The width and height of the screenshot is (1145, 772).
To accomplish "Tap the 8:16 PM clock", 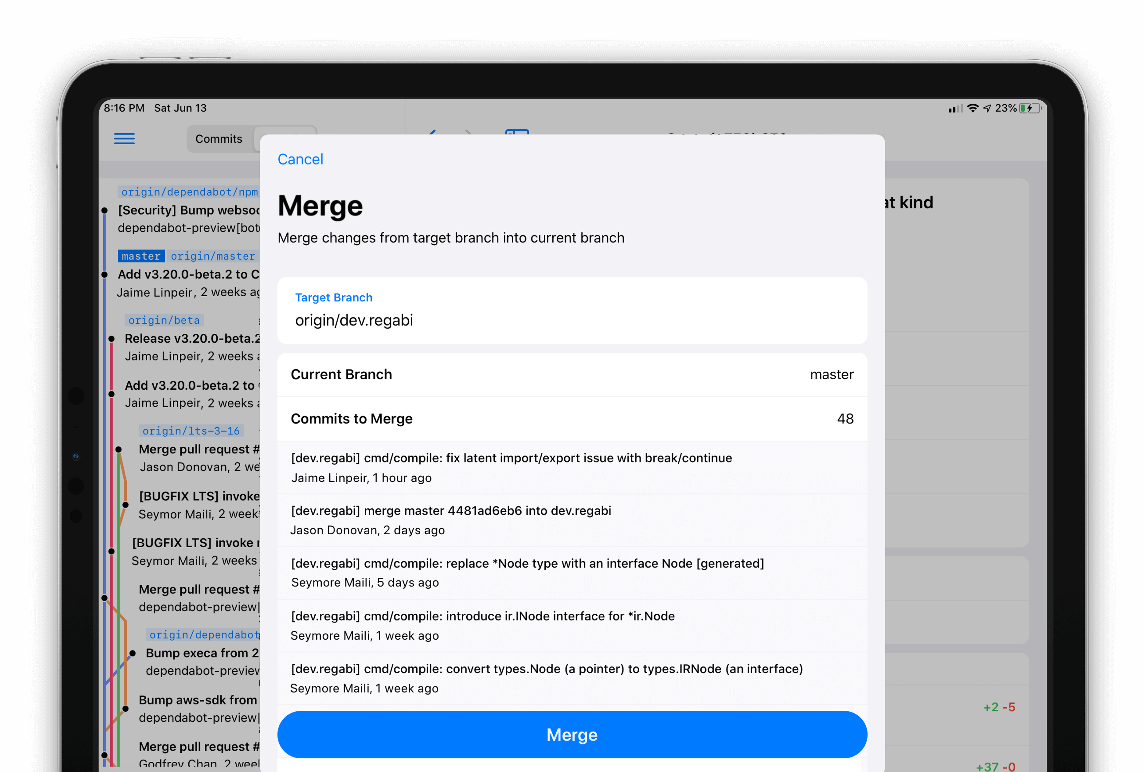I will point(124,108).
